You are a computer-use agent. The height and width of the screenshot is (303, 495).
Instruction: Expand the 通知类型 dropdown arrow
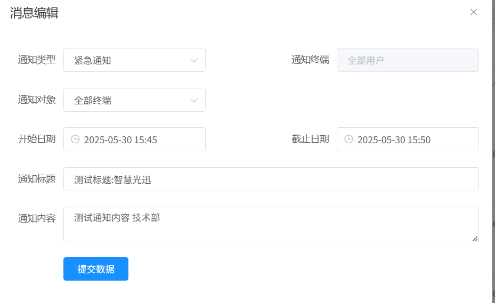tap(194, 60)
